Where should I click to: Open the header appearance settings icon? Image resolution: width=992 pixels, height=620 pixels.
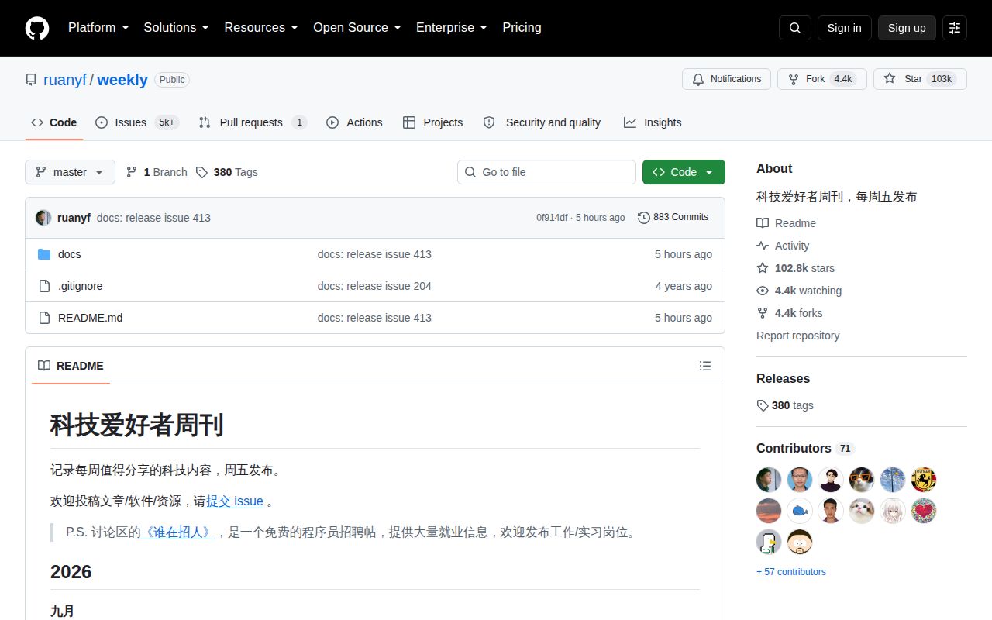(x=955, y=28)
